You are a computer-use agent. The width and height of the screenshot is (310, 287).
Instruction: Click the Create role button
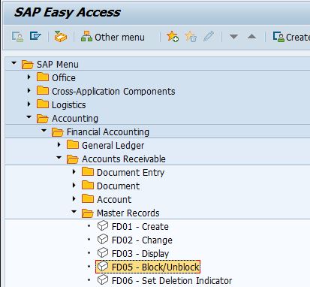pos(291,37)
